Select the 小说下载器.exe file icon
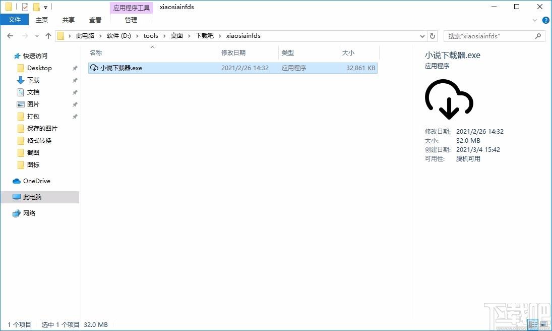 94,68
